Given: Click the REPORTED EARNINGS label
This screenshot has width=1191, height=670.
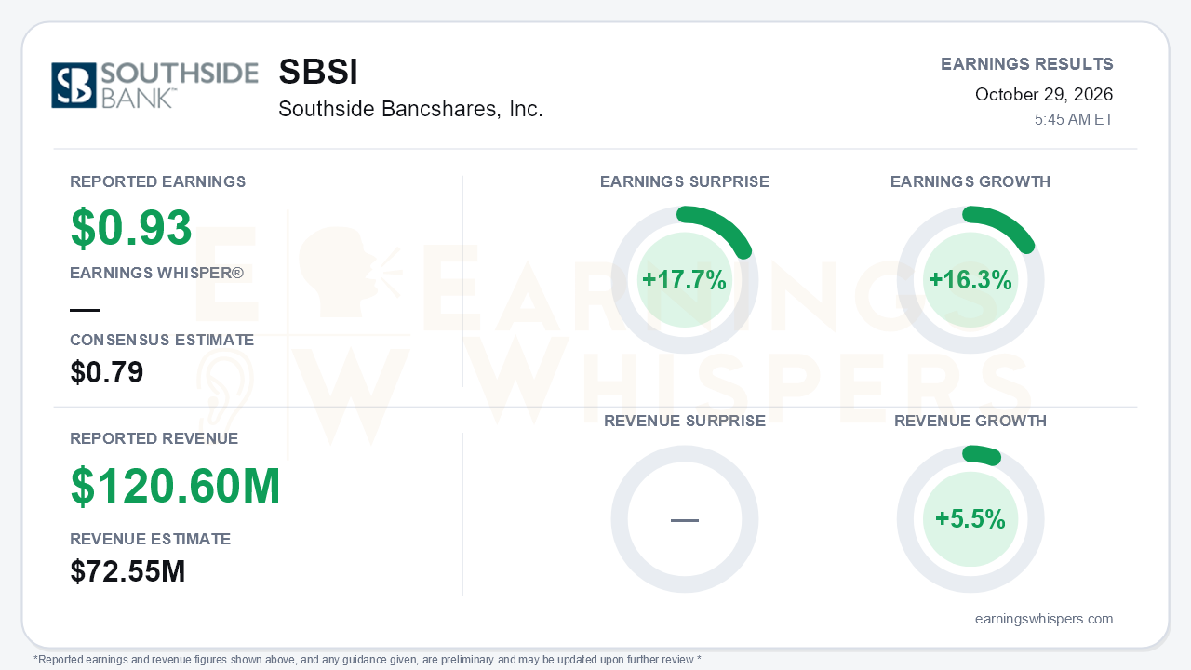Looking at the screenshot, I should coord(158,181).
